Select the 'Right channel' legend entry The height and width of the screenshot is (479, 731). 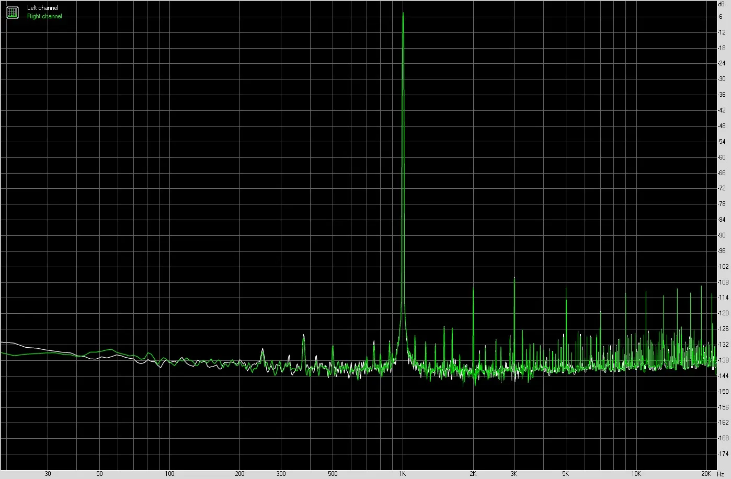[x=44, y=16]
